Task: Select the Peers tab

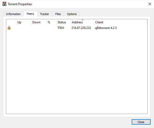Action: click(30, 14)
